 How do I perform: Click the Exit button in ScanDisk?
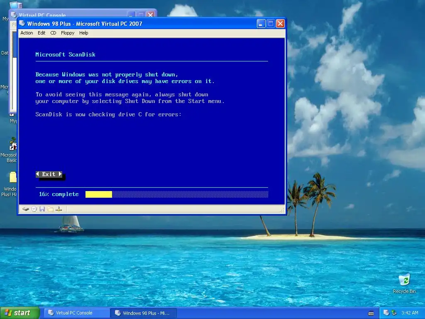click(49, 174)
